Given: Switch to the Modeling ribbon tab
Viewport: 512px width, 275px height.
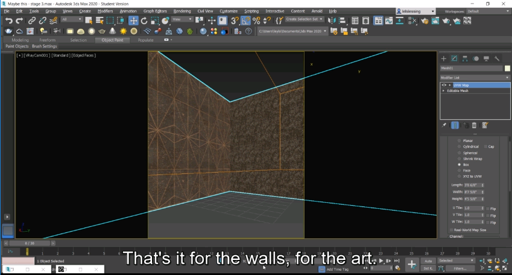Looking at the screenshot, I should tap(21, 40).
